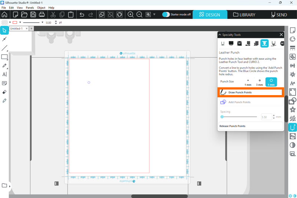Click the Save document icon

coord(33,15)
